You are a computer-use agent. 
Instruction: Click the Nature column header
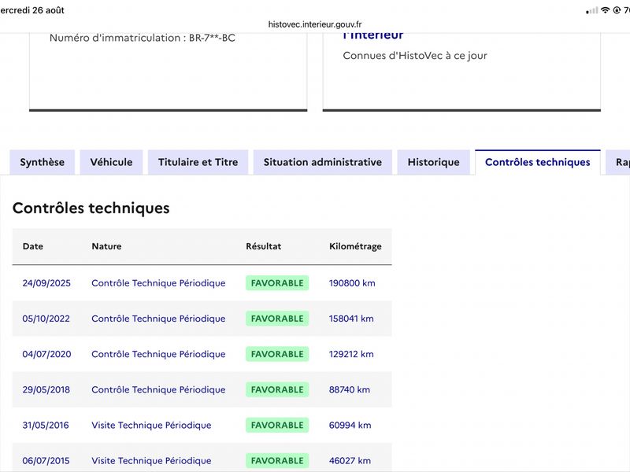[106, 246]
